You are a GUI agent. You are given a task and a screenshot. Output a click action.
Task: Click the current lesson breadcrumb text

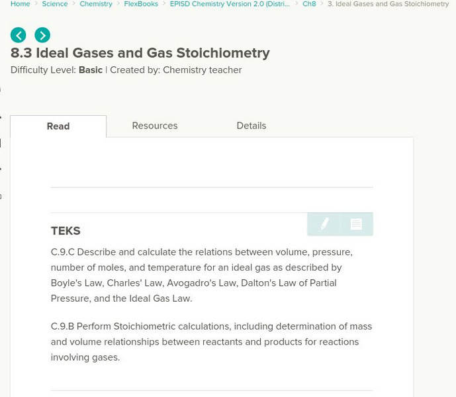point(388,4)
